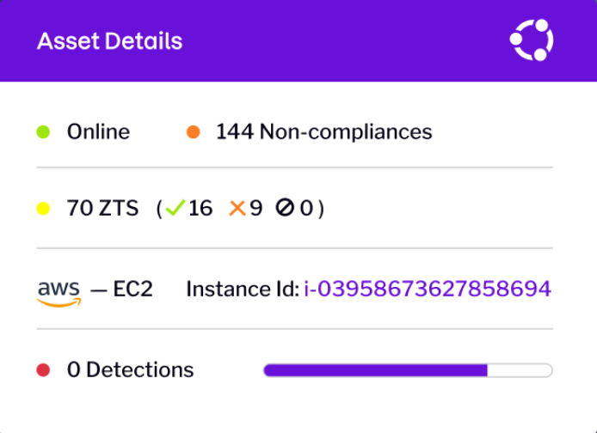Click the black blocked circle-slash icon
Screen dimensions: 597x433
coord(285,208)
